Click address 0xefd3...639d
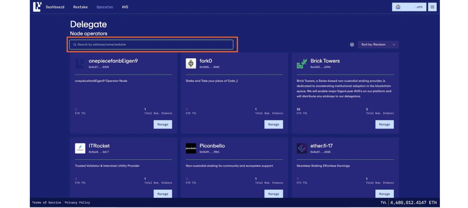The image size is (468, 208). click(x=320, y=67)
